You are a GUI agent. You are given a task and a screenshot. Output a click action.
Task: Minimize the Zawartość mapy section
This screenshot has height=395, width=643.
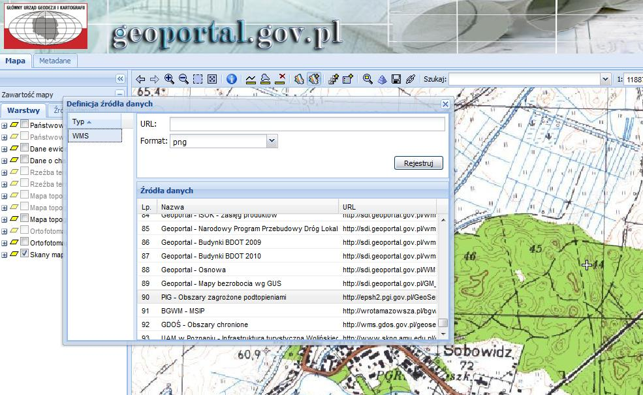pos(119,94)
